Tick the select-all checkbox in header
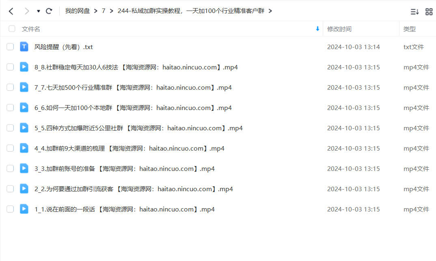Screen dimensions: 436x261 tap(12, 29)
